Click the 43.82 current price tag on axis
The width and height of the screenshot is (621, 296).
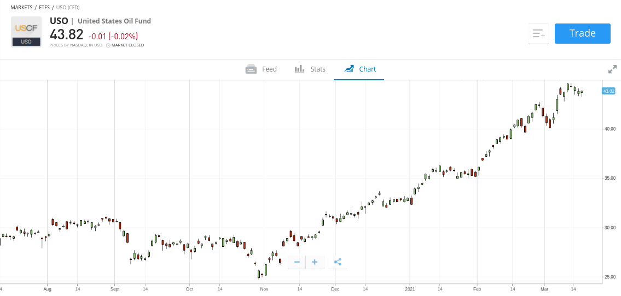[x=608, y=91]
